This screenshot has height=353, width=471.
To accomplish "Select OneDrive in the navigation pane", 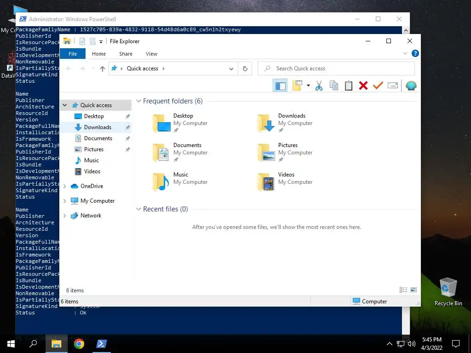I will pos(92,186).
